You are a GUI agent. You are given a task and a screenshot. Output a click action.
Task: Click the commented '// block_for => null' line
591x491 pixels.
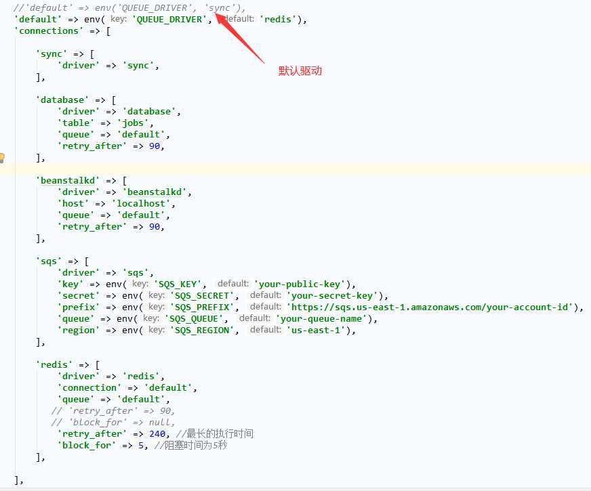click(113, 422)
